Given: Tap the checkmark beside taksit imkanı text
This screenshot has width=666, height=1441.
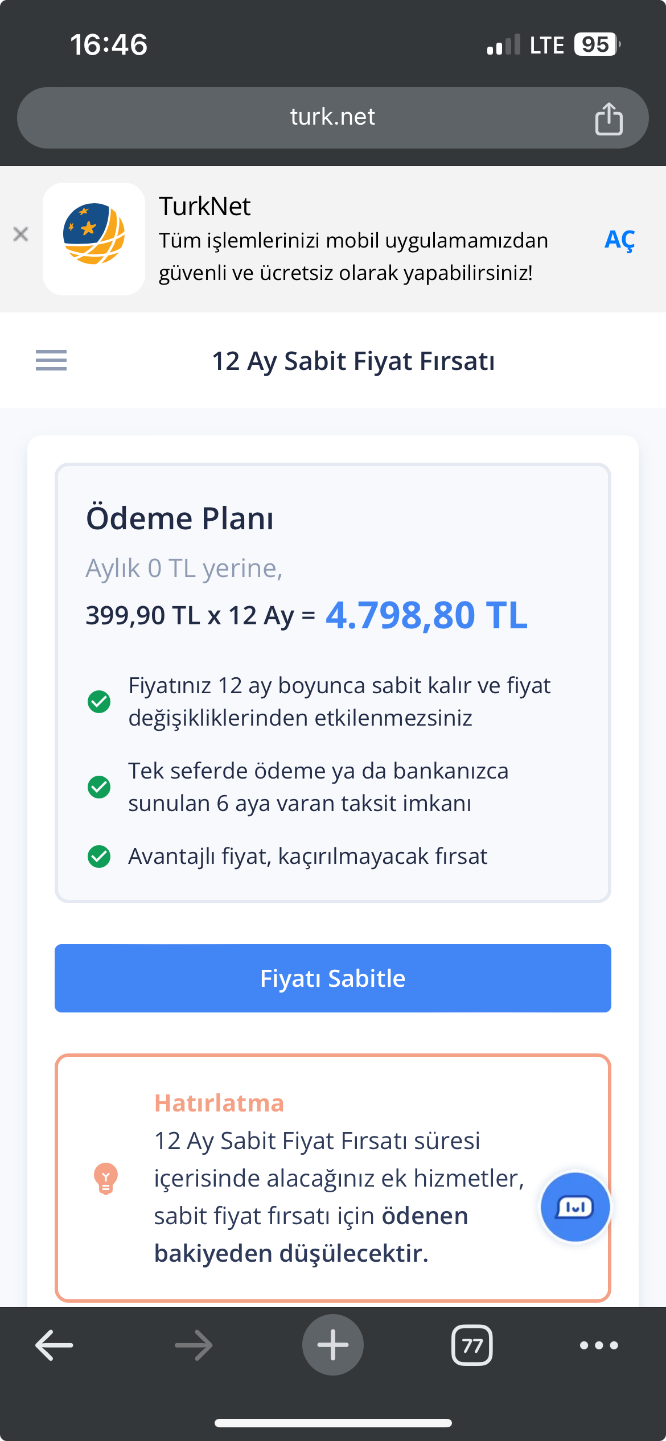Looking at the screenshot, I should tap(99, 787).
